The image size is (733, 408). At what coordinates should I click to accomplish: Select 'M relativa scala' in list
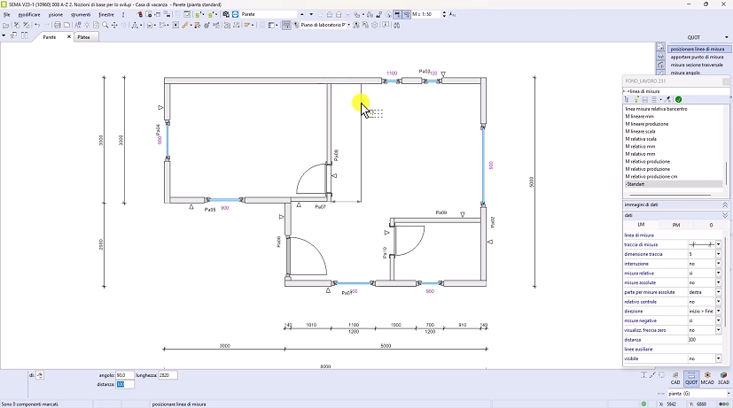pos(641,139)
